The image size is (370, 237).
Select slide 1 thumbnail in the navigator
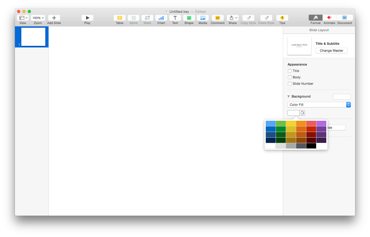point(33,37)
